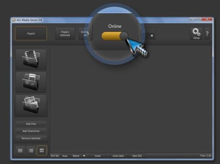Click Remove Selected button

(x=31, y=138)
